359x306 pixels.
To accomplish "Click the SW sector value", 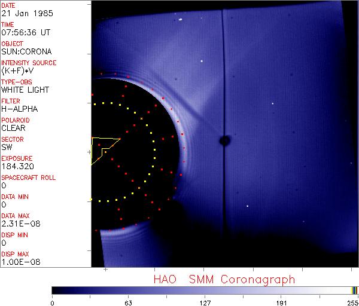I will click(x=7, y=147).
